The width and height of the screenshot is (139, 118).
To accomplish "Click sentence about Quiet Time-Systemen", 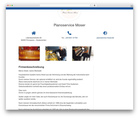I will tap(49, 84).
